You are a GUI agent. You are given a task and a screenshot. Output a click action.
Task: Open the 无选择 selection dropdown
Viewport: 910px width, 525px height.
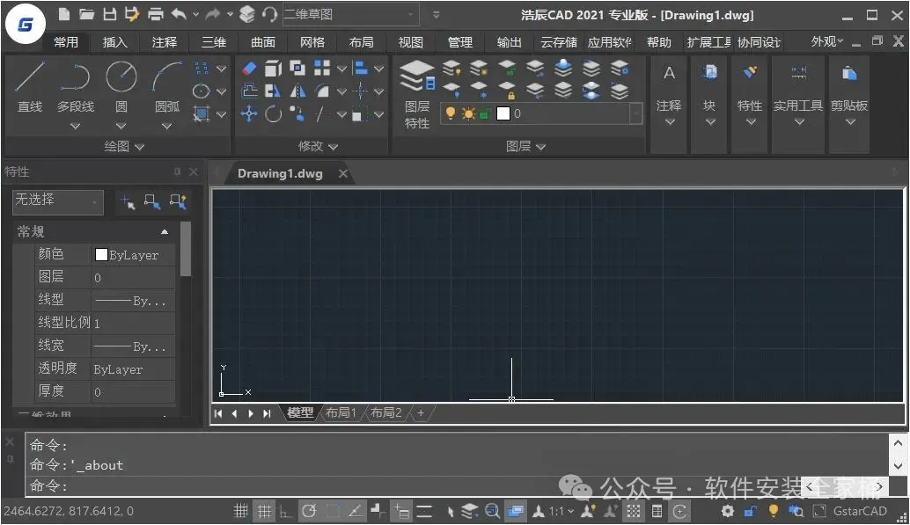pyautogui.click(x=58, y=202)
